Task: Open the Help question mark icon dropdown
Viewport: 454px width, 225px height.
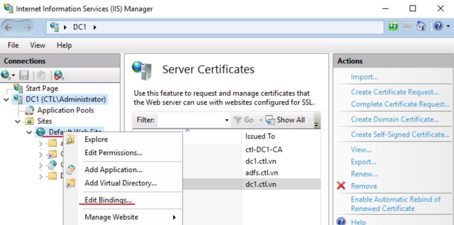Action: point(441,27)
